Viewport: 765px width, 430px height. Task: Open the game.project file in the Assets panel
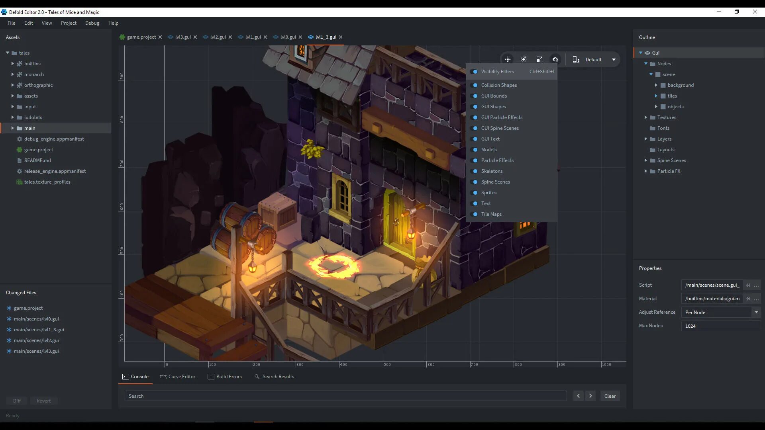(x=38, y=149)
